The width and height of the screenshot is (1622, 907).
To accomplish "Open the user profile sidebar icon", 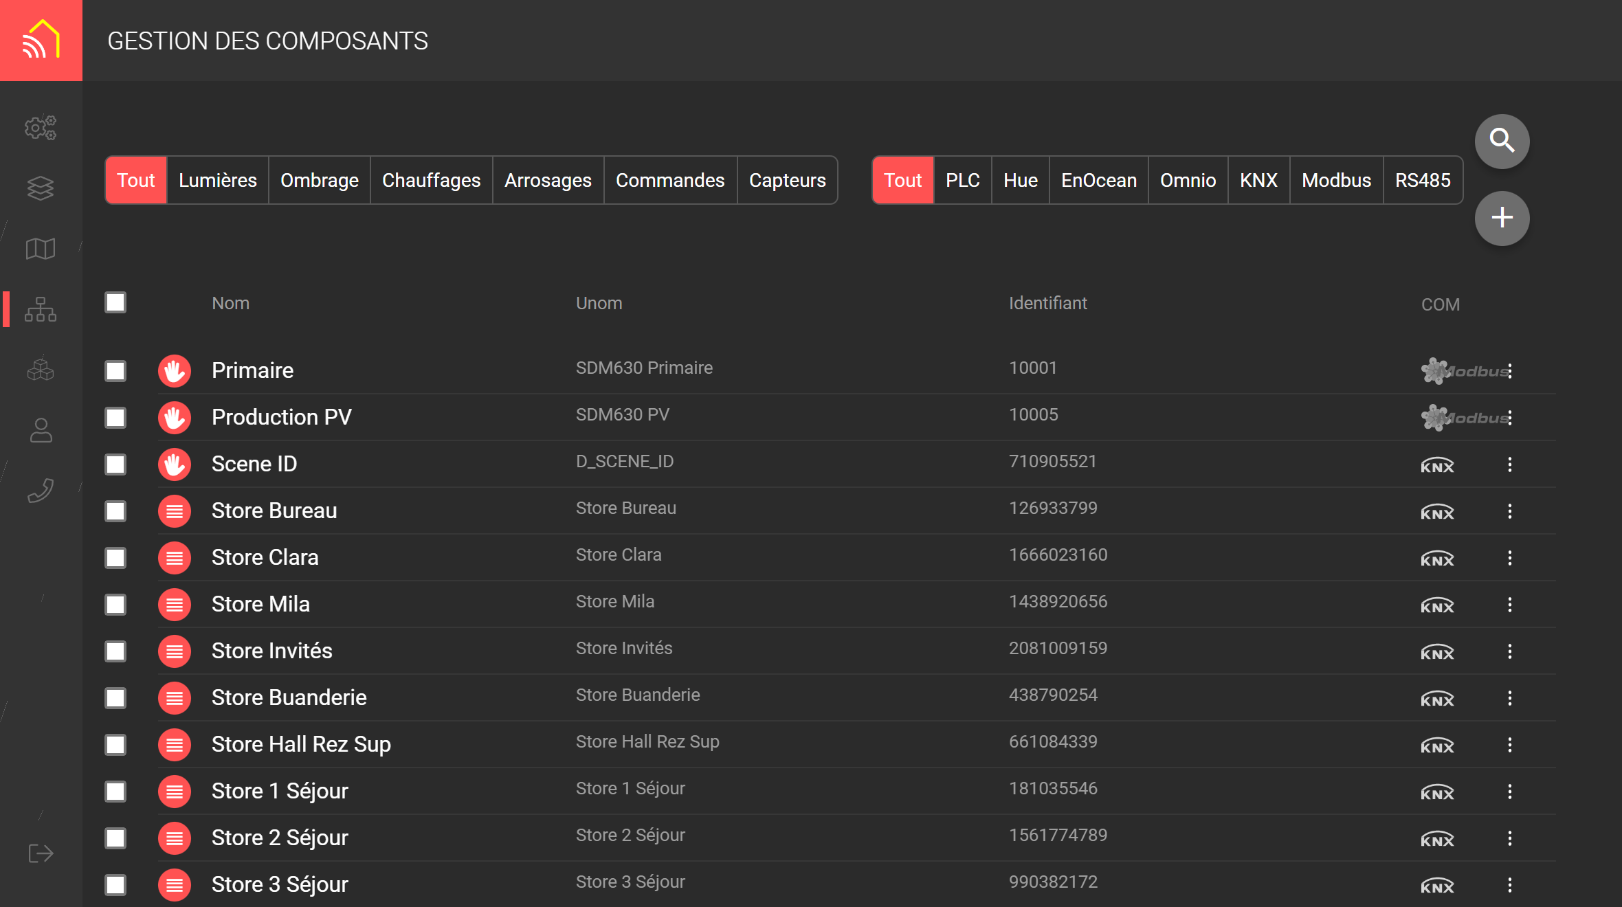I will 41,430.
